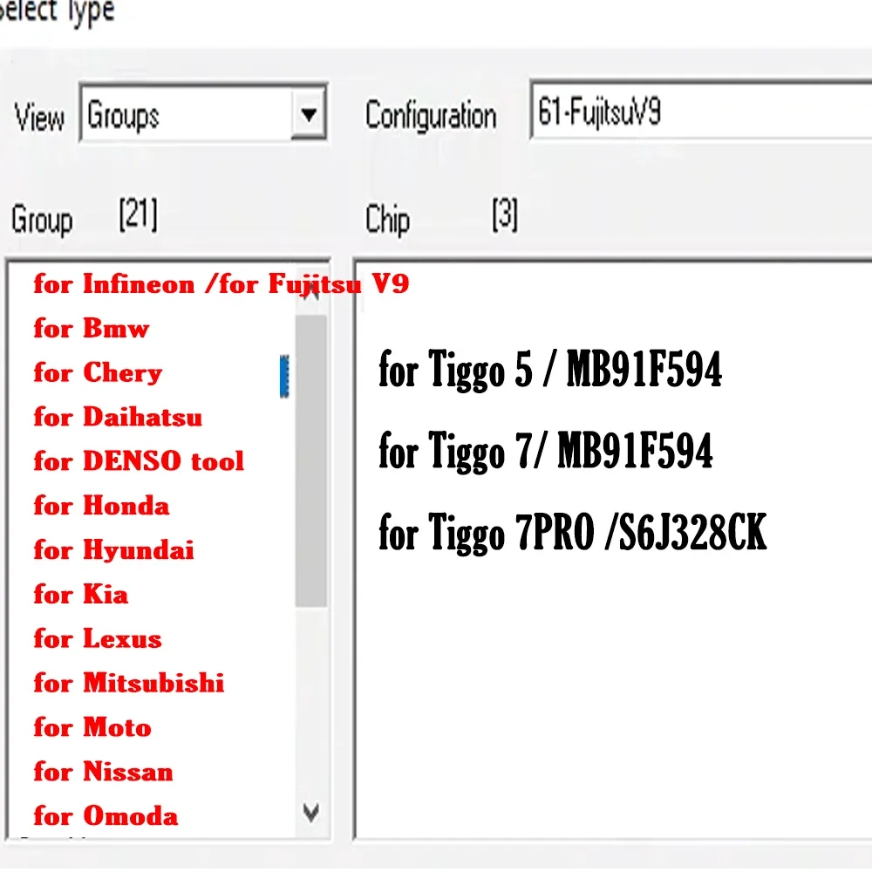Click the Group list scroll-up arrow
The height and width of the screenshot is (872, 872).
coord(311,290)
